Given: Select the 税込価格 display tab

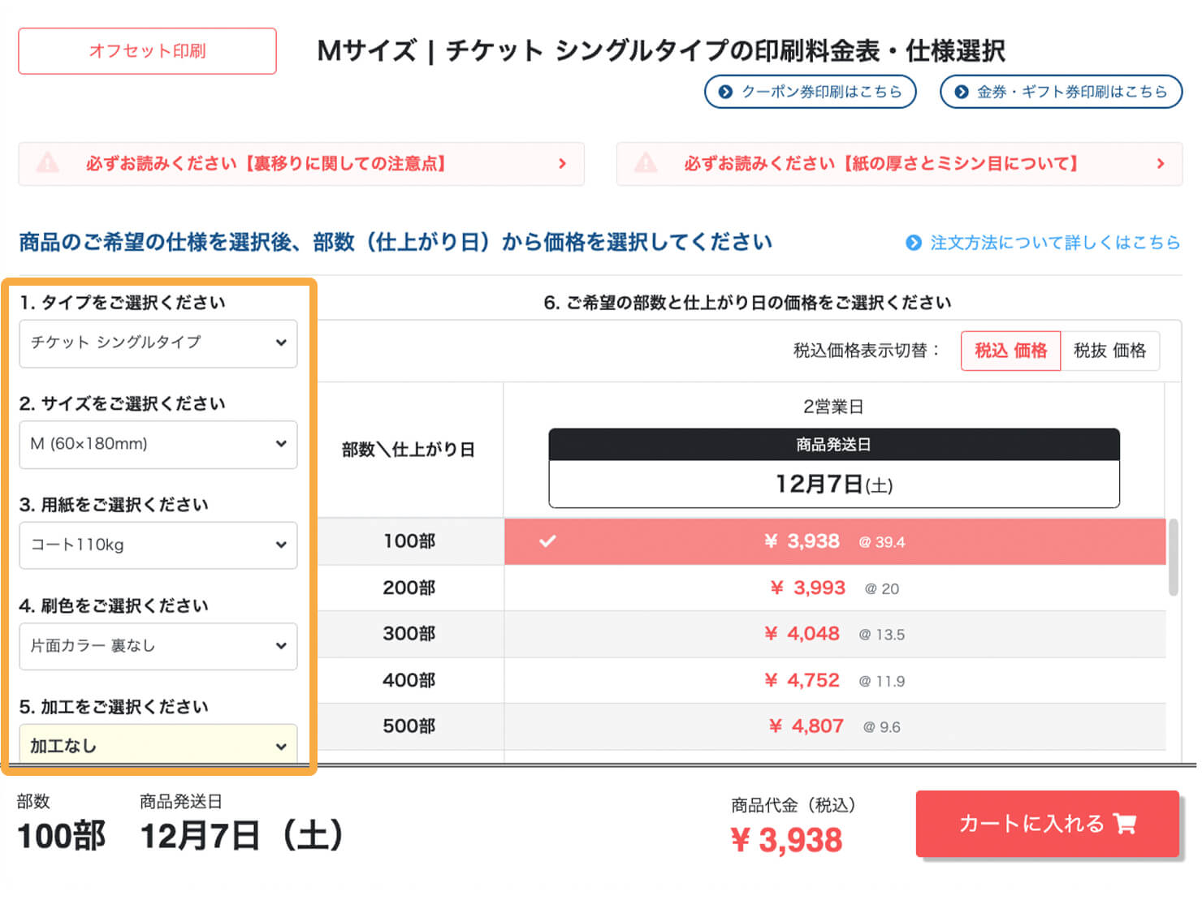Looking at the screenshot, I should (x=1010, y=351).
